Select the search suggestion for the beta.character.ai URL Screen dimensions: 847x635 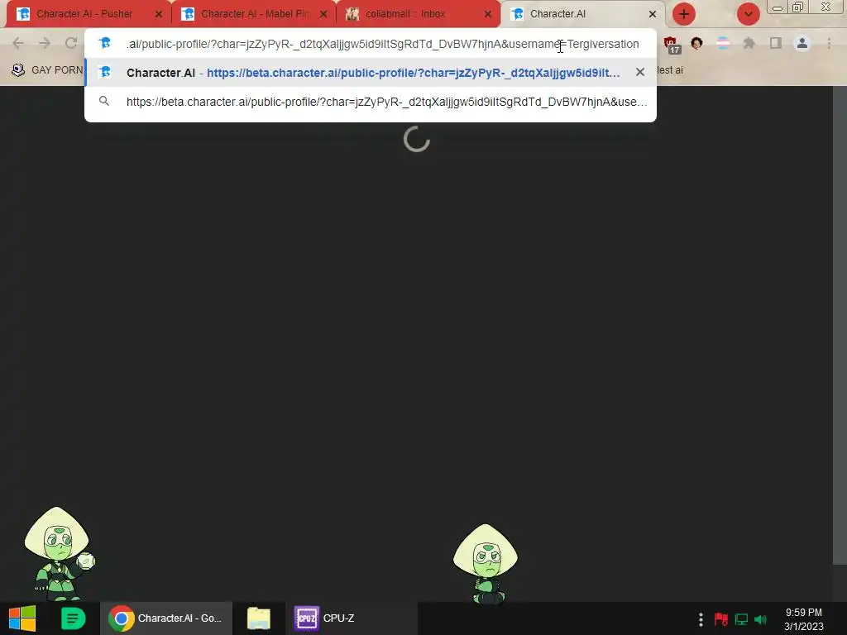371,102
